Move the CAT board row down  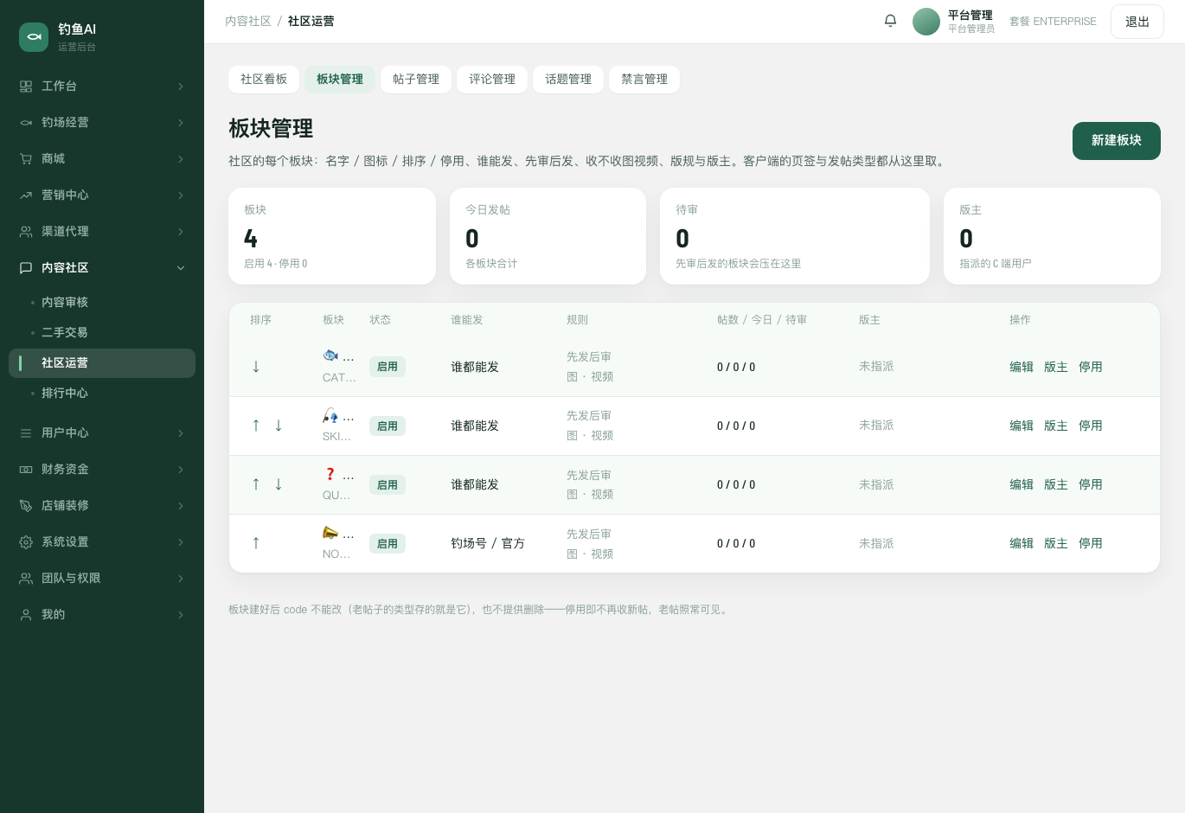tap(256, 367)
